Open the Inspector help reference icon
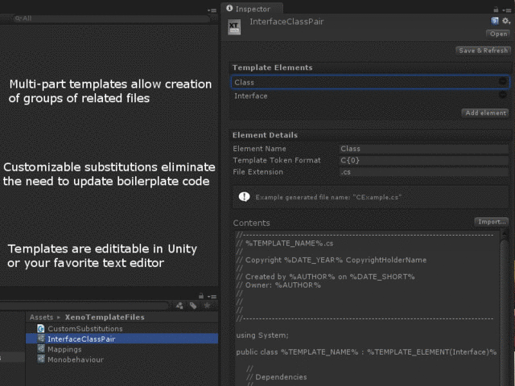Image resolution: width=515 pixels, height=386 pixels. pyautogui.click(x=494, y=20)
